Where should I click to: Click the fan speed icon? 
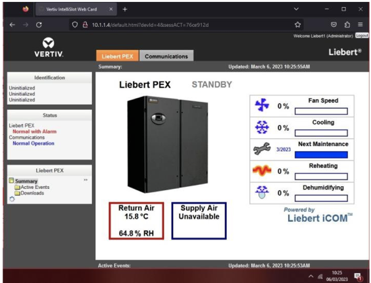[x=262, y=105]
